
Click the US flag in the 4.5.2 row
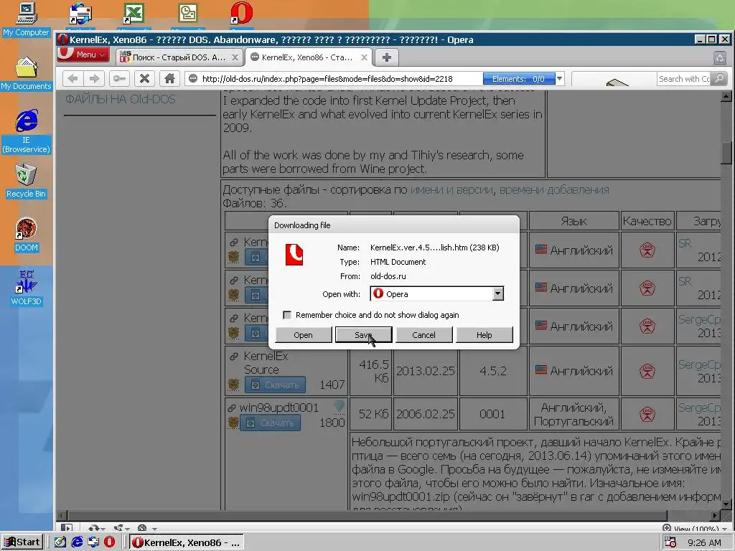coord(541,369)
